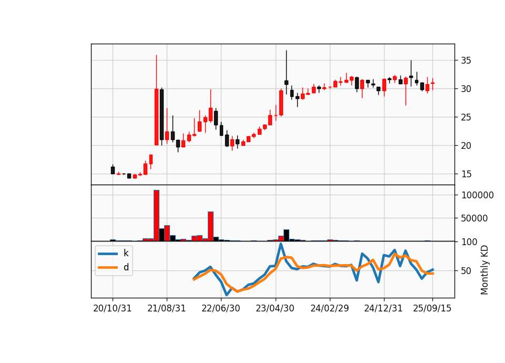Image resolution: width=505 pixels, height=363 pixels.
Task: Click the price axis value 15
Action: (466, 174)
